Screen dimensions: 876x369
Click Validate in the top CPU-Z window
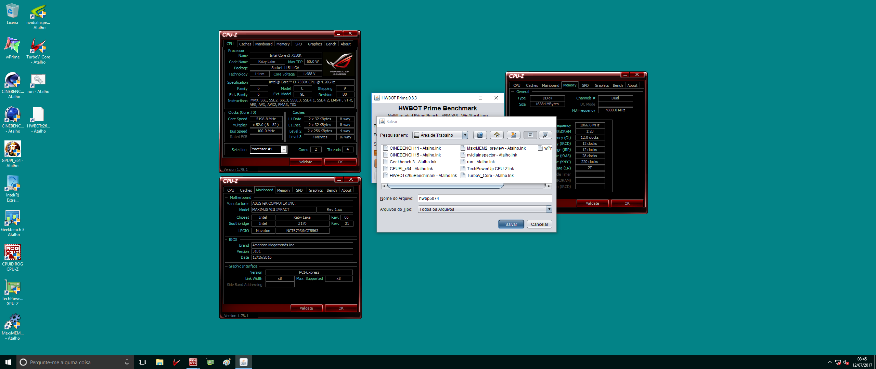coord(306,162)
